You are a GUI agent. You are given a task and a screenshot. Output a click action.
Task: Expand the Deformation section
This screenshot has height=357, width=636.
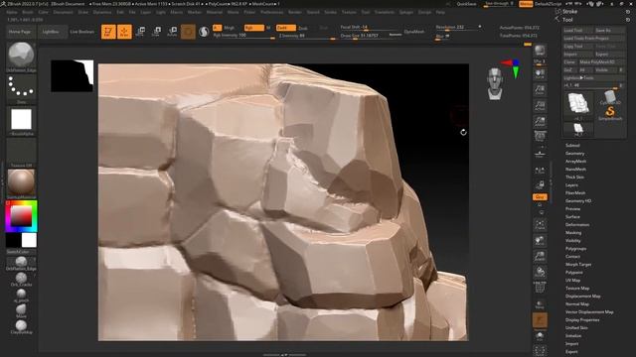[x=577, y=225]
